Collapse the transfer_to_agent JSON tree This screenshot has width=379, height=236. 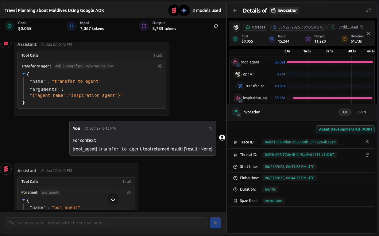click(24, 74)
